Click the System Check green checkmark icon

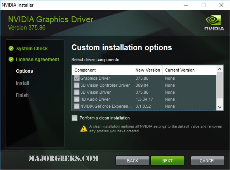pyautogui.click(x=11, y=48)
